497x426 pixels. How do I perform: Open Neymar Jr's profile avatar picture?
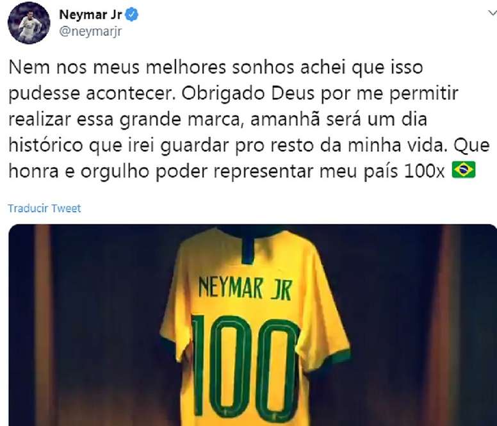click(x=29, y=22)
